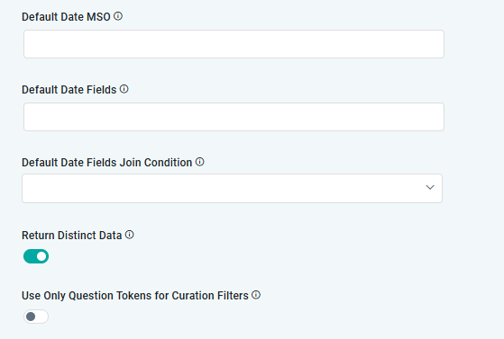Click info icon for Question Tokens setting
Image resolution: width=504 pixels, height=339 pixels.
(x=256, y=295)
